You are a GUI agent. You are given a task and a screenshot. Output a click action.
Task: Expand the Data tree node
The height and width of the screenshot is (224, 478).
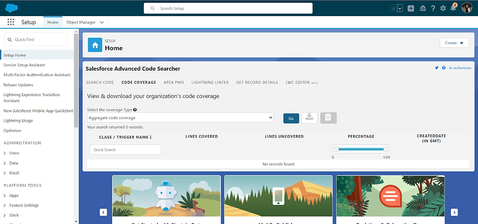[4, 163]
